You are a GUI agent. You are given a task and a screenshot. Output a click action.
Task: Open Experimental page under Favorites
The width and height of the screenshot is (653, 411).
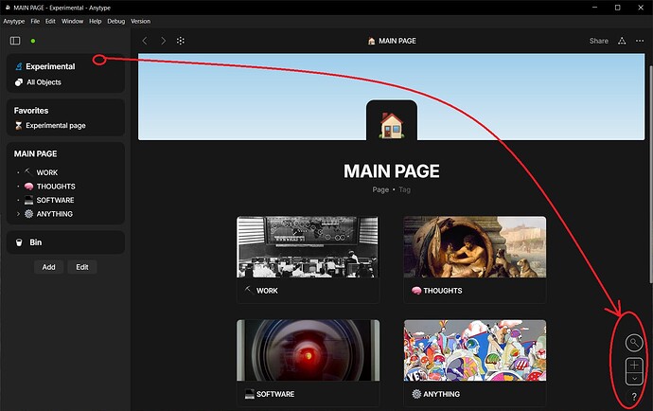56,125
